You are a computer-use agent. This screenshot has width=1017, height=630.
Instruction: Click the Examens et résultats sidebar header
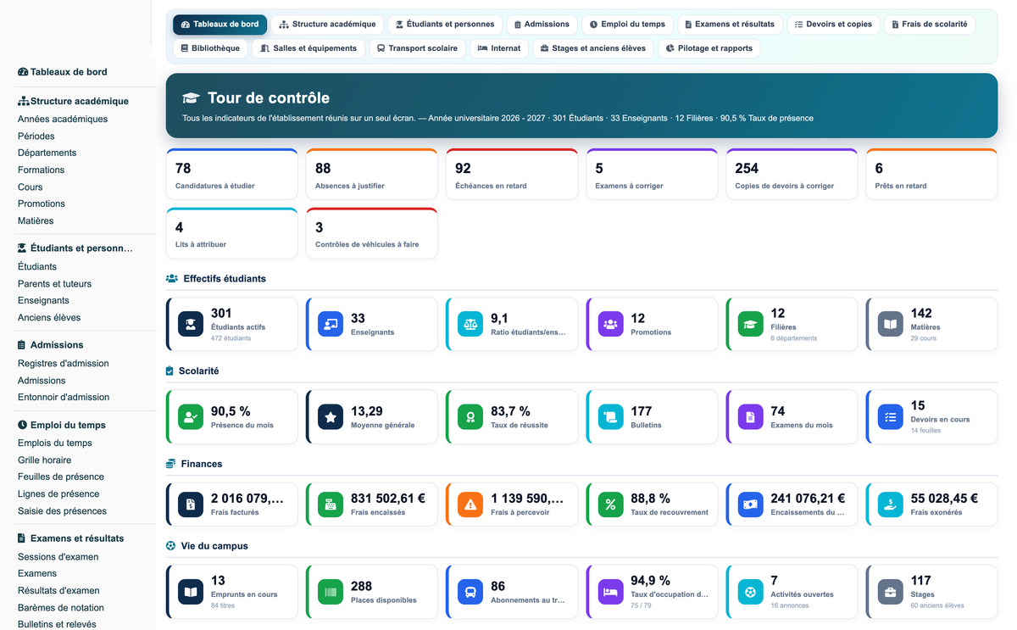click(x=71, y=538)
